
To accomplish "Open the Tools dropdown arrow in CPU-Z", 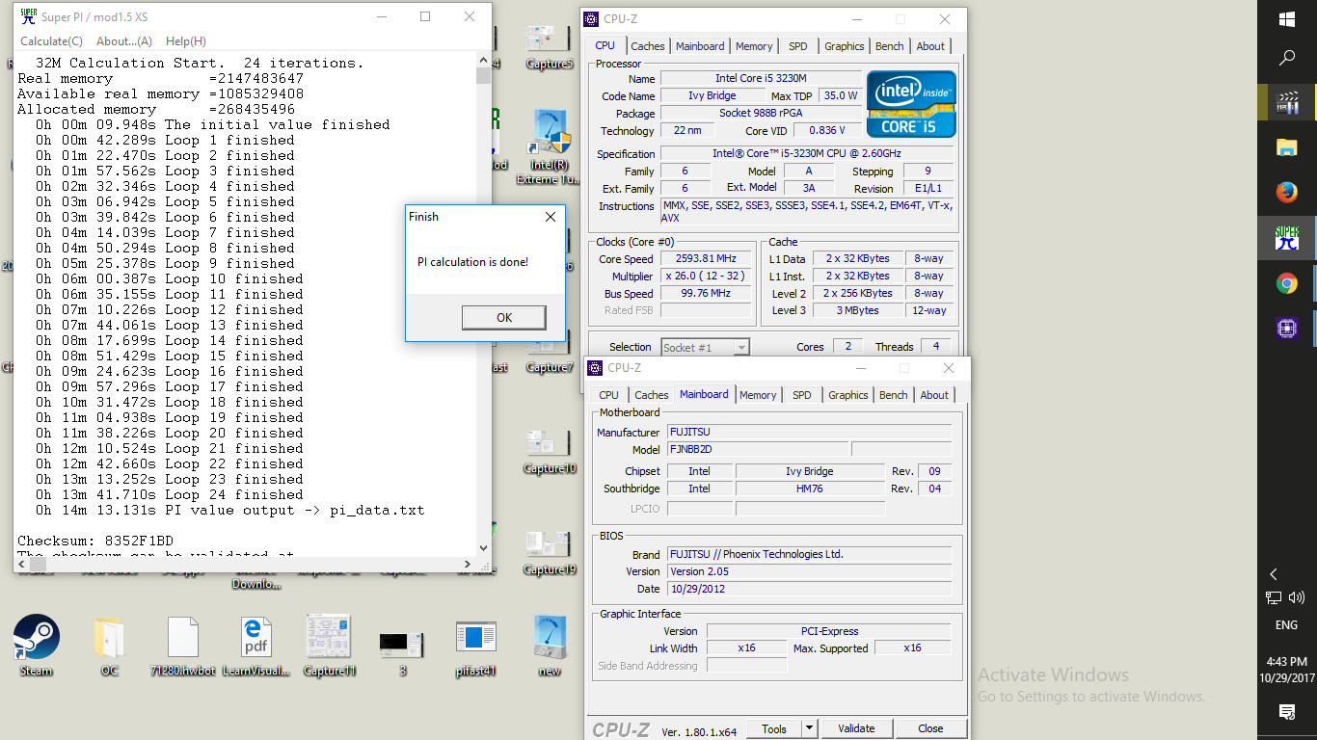I will (x=809, y=728).
